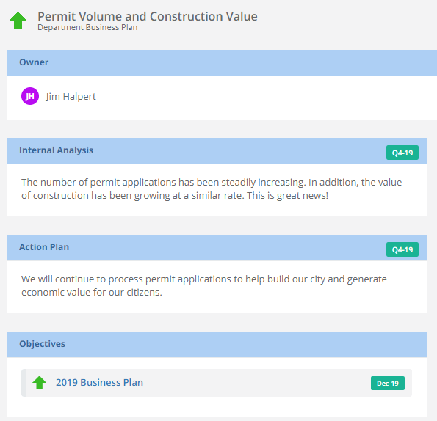This screenshot has width=437, height=421.
Task: Click the green arrow beside 2019 Business Plan
Action: [x=40, y=382]
